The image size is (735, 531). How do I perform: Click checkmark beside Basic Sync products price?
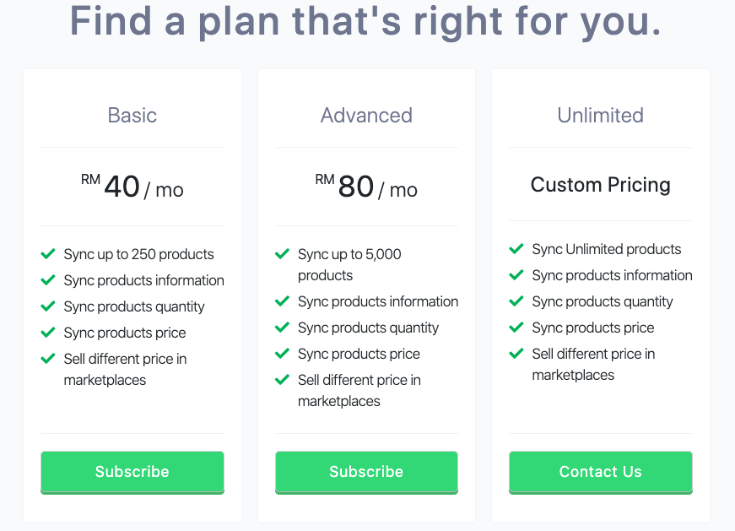pyautogui.click(x=48, y=333)
